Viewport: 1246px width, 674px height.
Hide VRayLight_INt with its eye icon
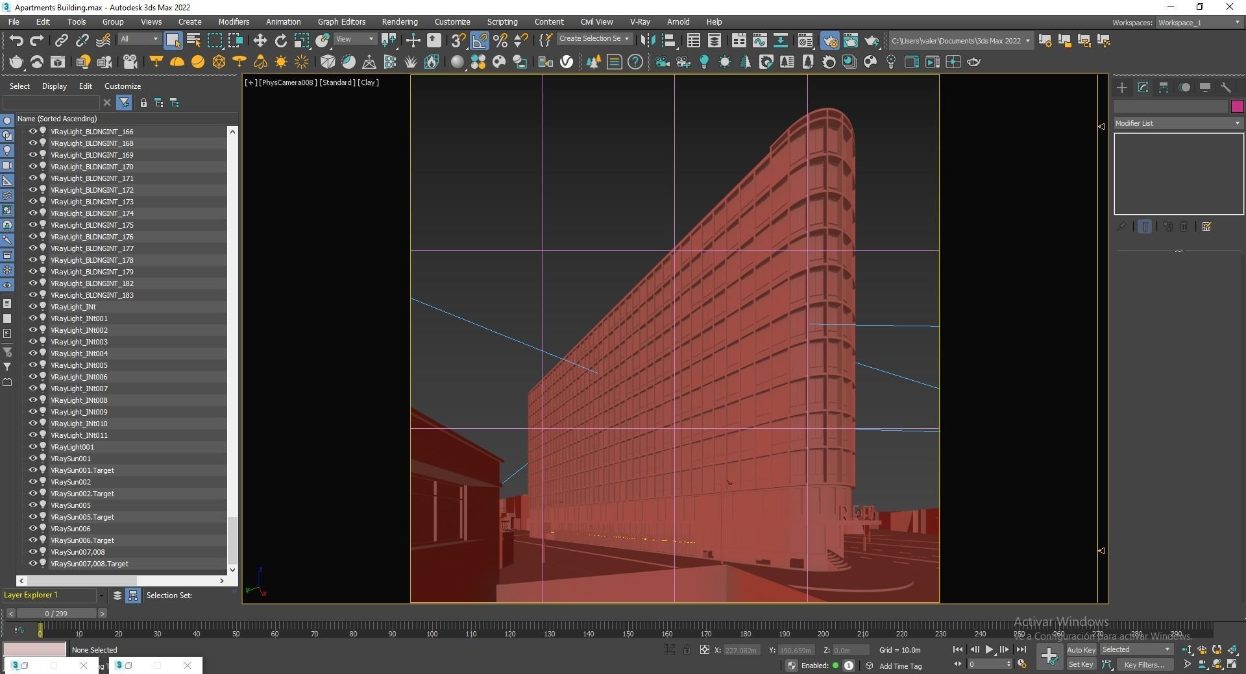(32, 306)
